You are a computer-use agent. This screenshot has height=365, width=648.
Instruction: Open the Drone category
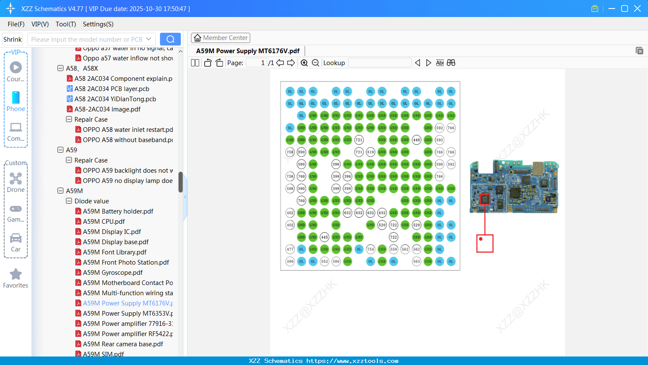coord(16,182)
